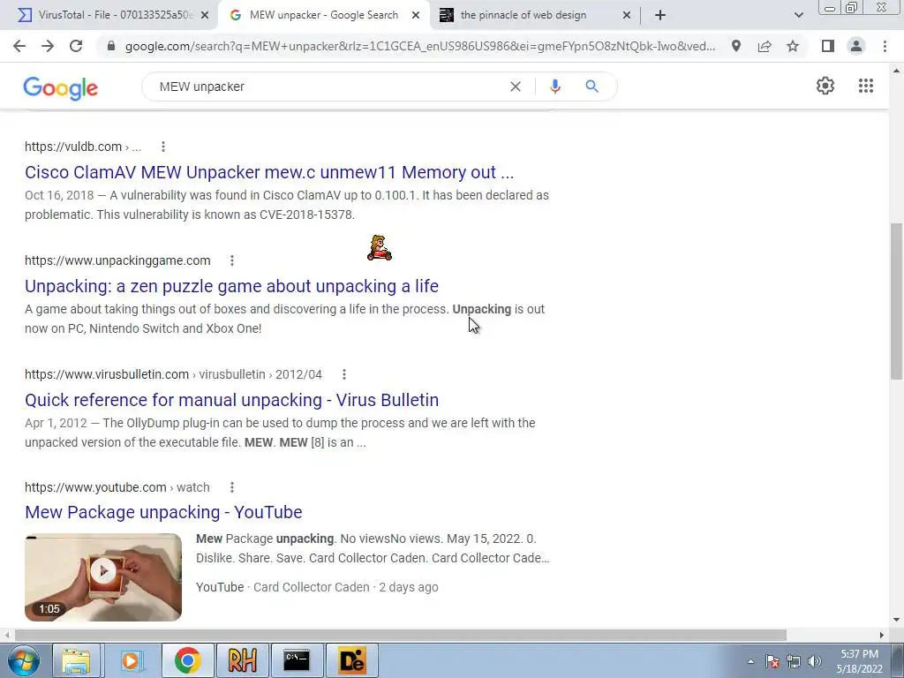Open File Explorer from the taskbar

pos(77,660)
